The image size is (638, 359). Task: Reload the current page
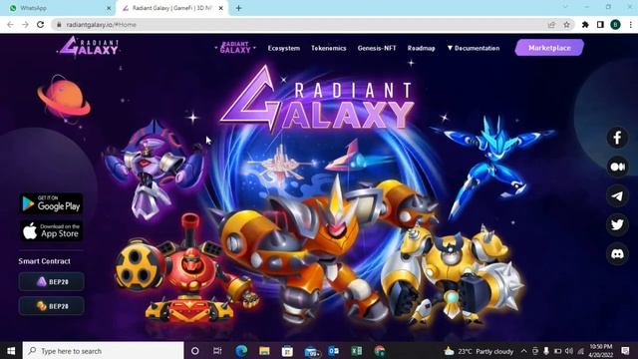[x=40, y=24]
